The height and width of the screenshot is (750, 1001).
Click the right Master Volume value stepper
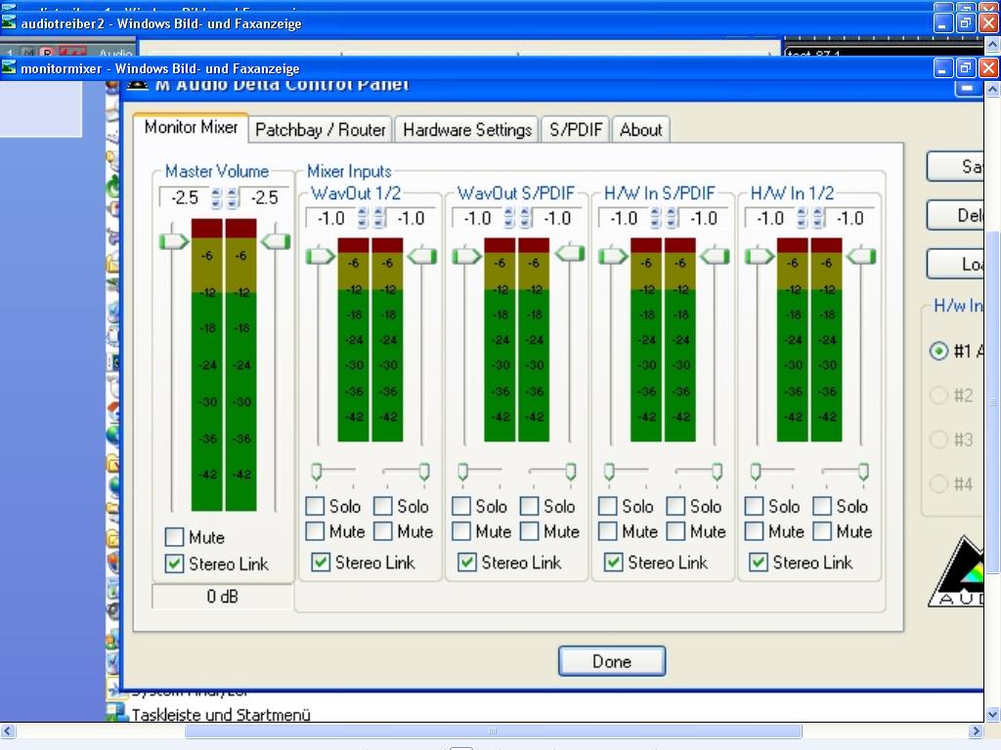pos(233,197)
